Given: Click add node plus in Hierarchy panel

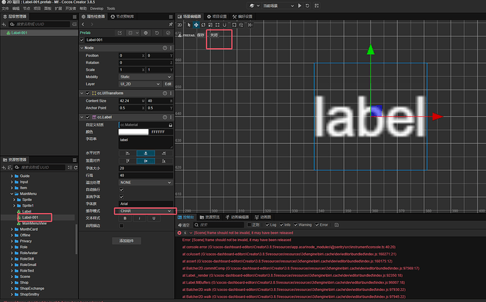Looking at the screenshot, I should click(4, 24).
